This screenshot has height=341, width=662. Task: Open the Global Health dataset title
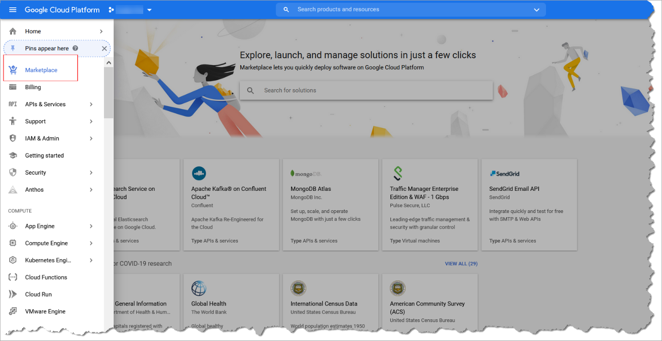pyautogui.click(x=209, y=304)
